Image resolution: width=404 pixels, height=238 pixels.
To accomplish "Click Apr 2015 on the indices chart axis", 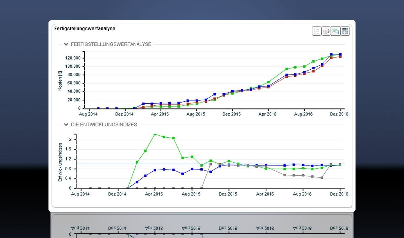I will point(154,194).
